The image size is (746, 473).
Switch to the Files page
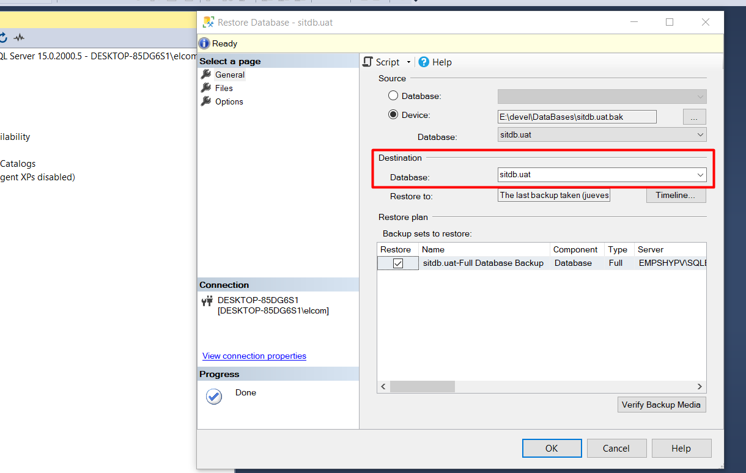pos(224,88)
